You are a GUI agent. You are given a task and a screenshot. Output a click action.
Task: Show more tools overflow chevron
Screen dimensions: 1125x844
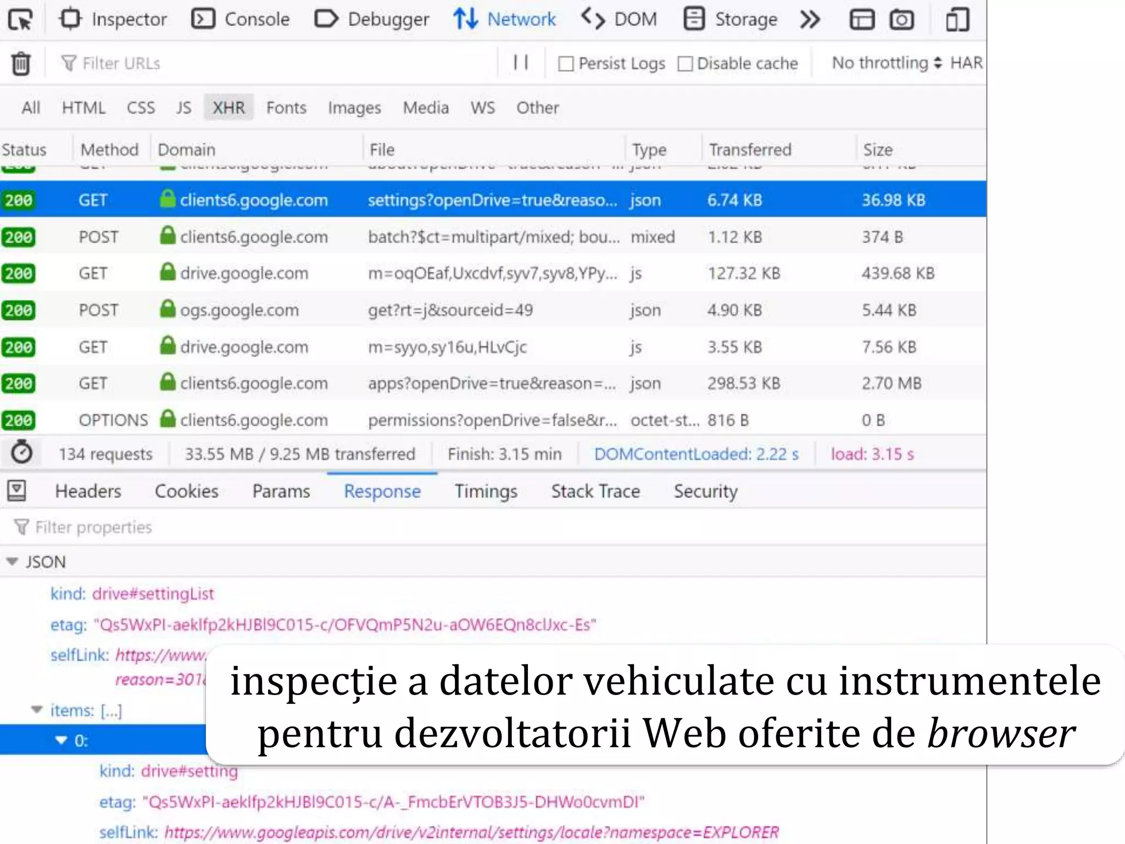click(x=810, y=20)
